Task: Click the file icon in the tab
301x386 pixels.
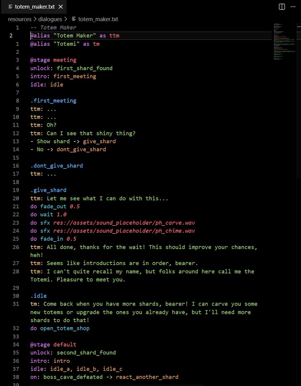Action: (x=10, y=6)
